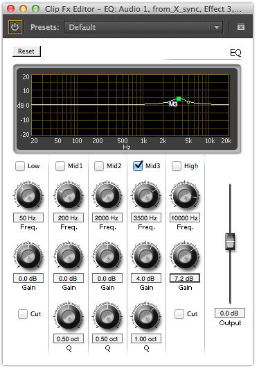Tick the Cut checkbox under Low
This screenshot has width=259, height=369.
[x=23, y=314]
